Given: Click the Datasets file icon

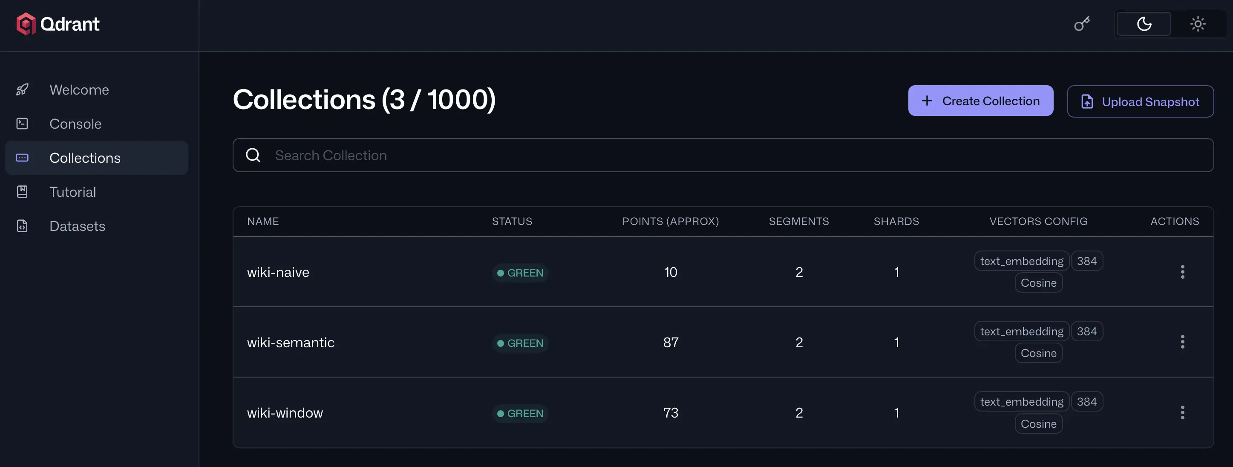Looking at the screenshot, I should click(23, 226).
